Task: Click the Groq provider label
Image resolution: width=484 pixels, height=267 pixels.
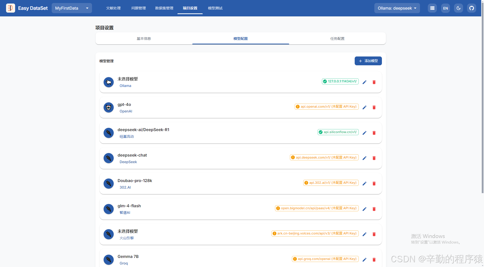Action: point(124,263)
